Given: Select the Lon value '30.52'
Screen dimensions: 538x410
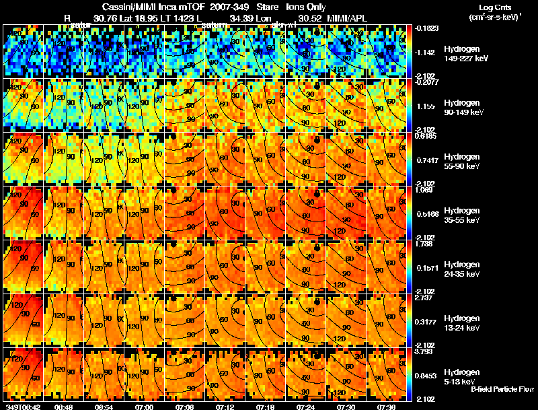Looking at the screenshot, I should tap(310, 19).
